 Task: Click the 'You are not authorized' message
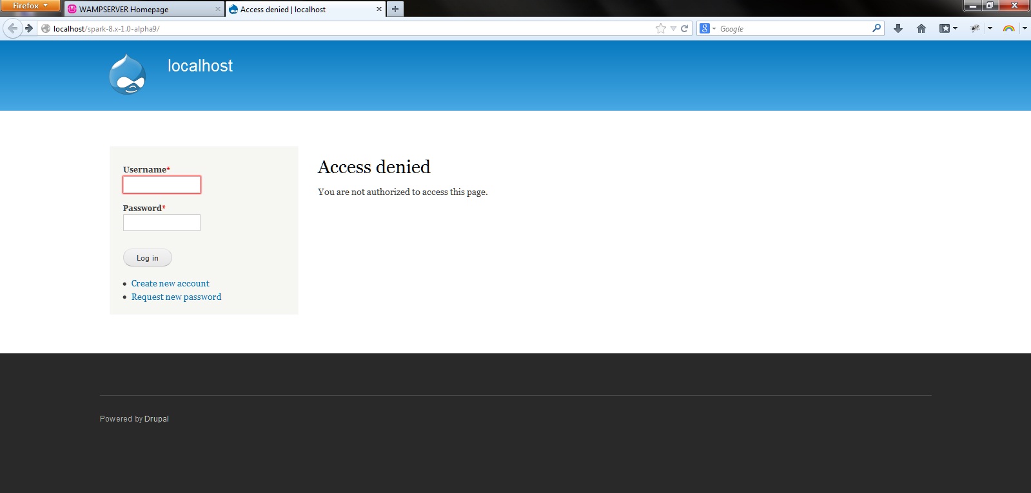tap(403, 192)
